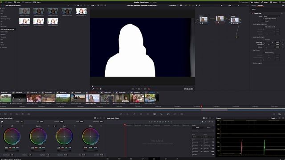Toggle the Invert checkbox

(x=264, y=21)
